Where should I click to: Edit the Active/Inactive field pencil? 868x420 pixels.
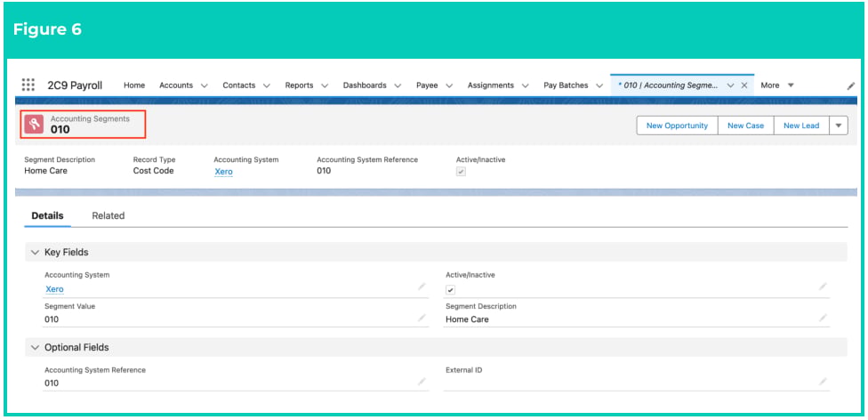pyautogui.click(x=824, y=287)
